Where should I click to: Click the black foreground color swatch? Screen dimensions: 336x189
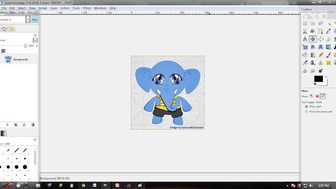click(318, 79)
